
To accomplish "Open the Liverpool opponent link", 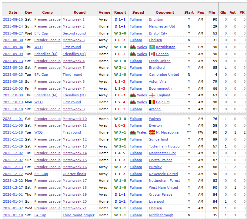I will (156, 201).
